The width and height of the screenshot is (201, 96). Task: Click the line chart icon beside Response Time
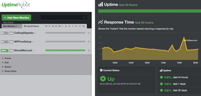[100, 22]
